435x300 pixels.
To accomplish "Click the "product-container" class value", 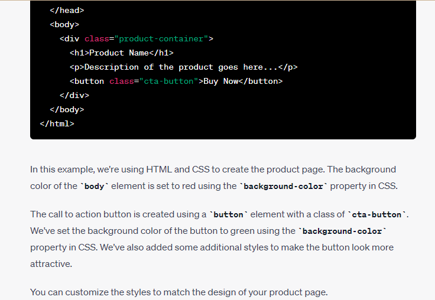I will pos(161,39).
